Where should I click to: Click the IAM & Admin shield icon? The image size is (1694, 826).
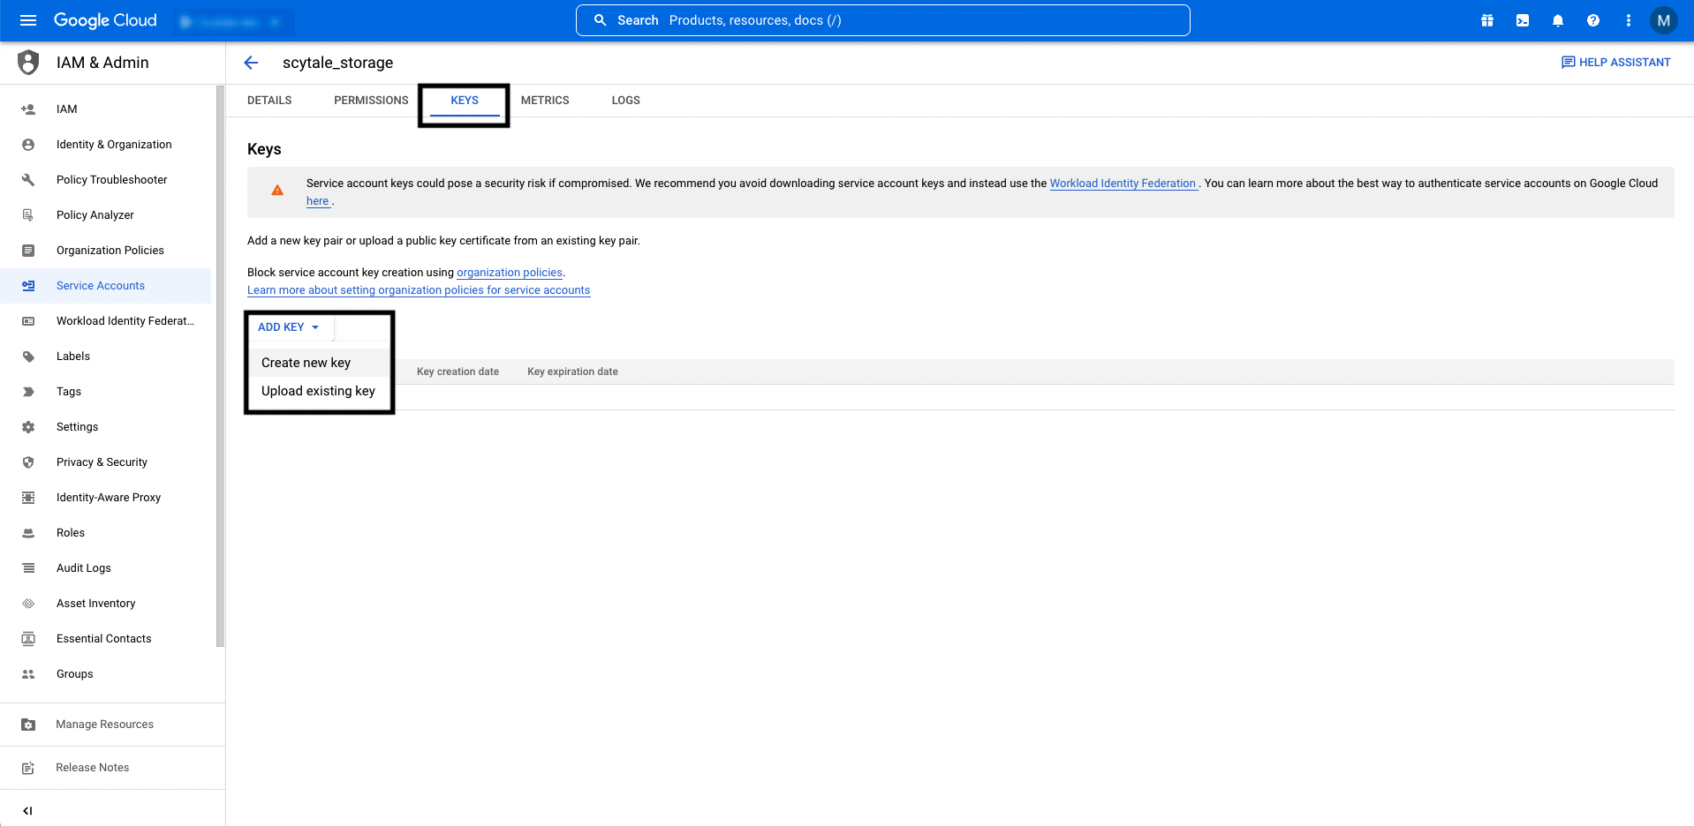tap(28, 63)
